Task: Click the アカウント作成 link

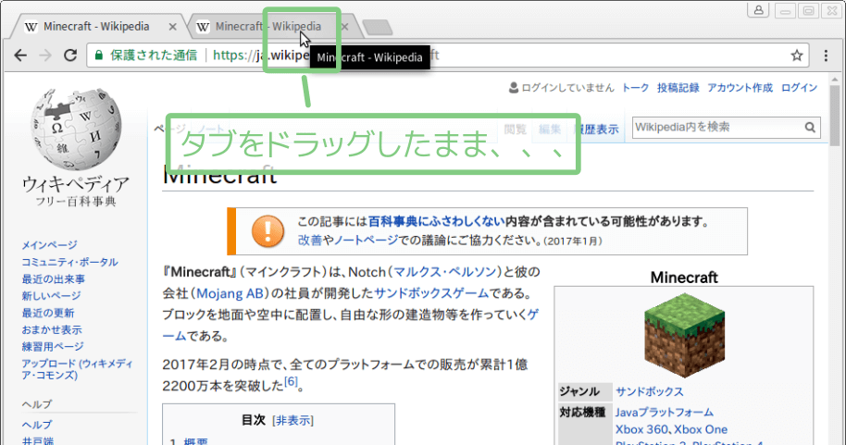Action: [740, 88]
